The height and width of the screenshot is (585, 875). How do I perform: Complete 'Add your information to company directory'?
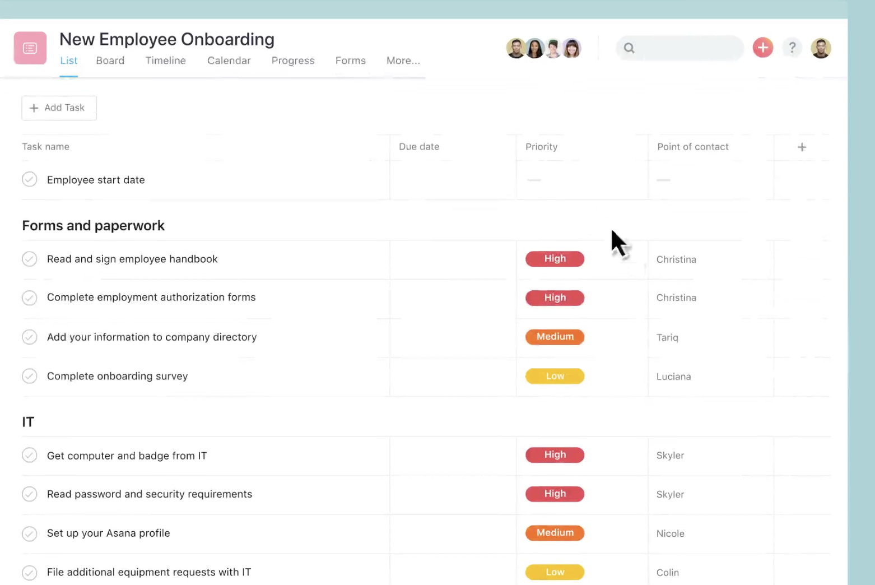point(30,337)
